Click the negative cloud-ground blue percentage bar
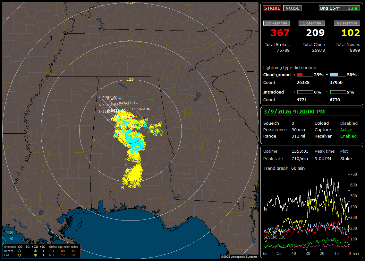 point(338,75)
